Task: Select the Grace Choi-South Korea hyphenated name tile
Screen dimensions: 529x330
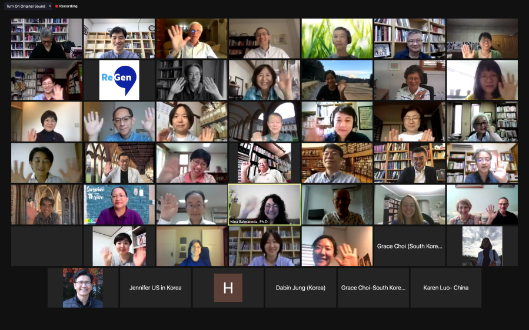Action: [x=373, y=288]
